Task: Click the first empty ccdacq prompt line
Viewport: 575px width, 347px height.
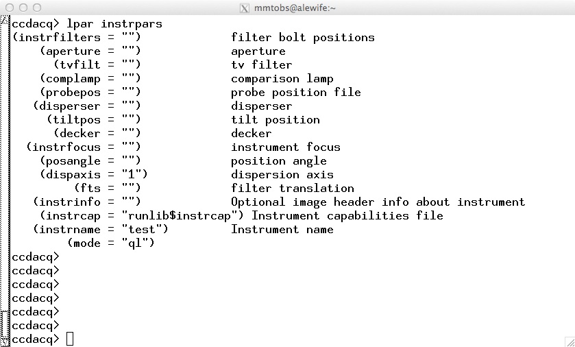Action: click(35, 256)
